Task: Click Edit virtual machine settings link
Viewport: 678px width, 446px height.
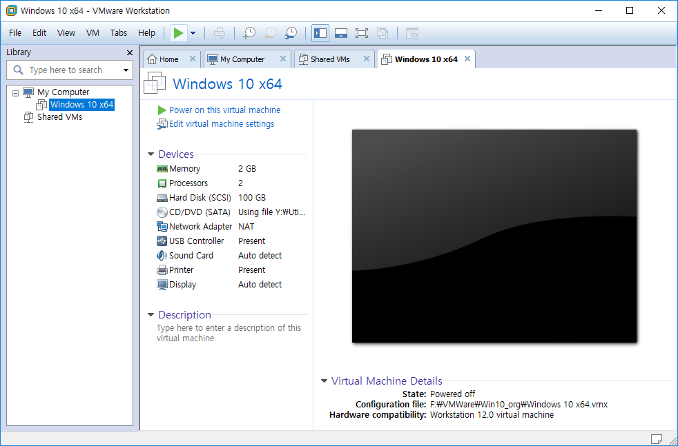Action: pos(222,124)
